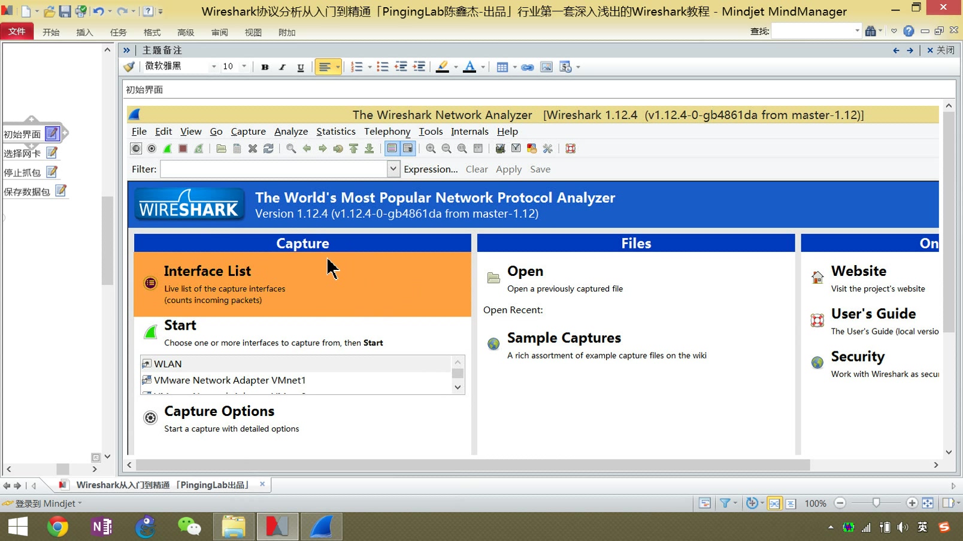The width and height of the screenshot is (963, 541).
Task: Increase indent in notes toolbar
Action: point(419,67)
